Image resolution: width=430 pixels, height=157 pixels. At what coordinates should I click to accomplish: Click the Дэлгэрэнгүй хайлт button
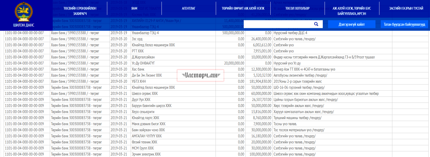pos(351,24)
